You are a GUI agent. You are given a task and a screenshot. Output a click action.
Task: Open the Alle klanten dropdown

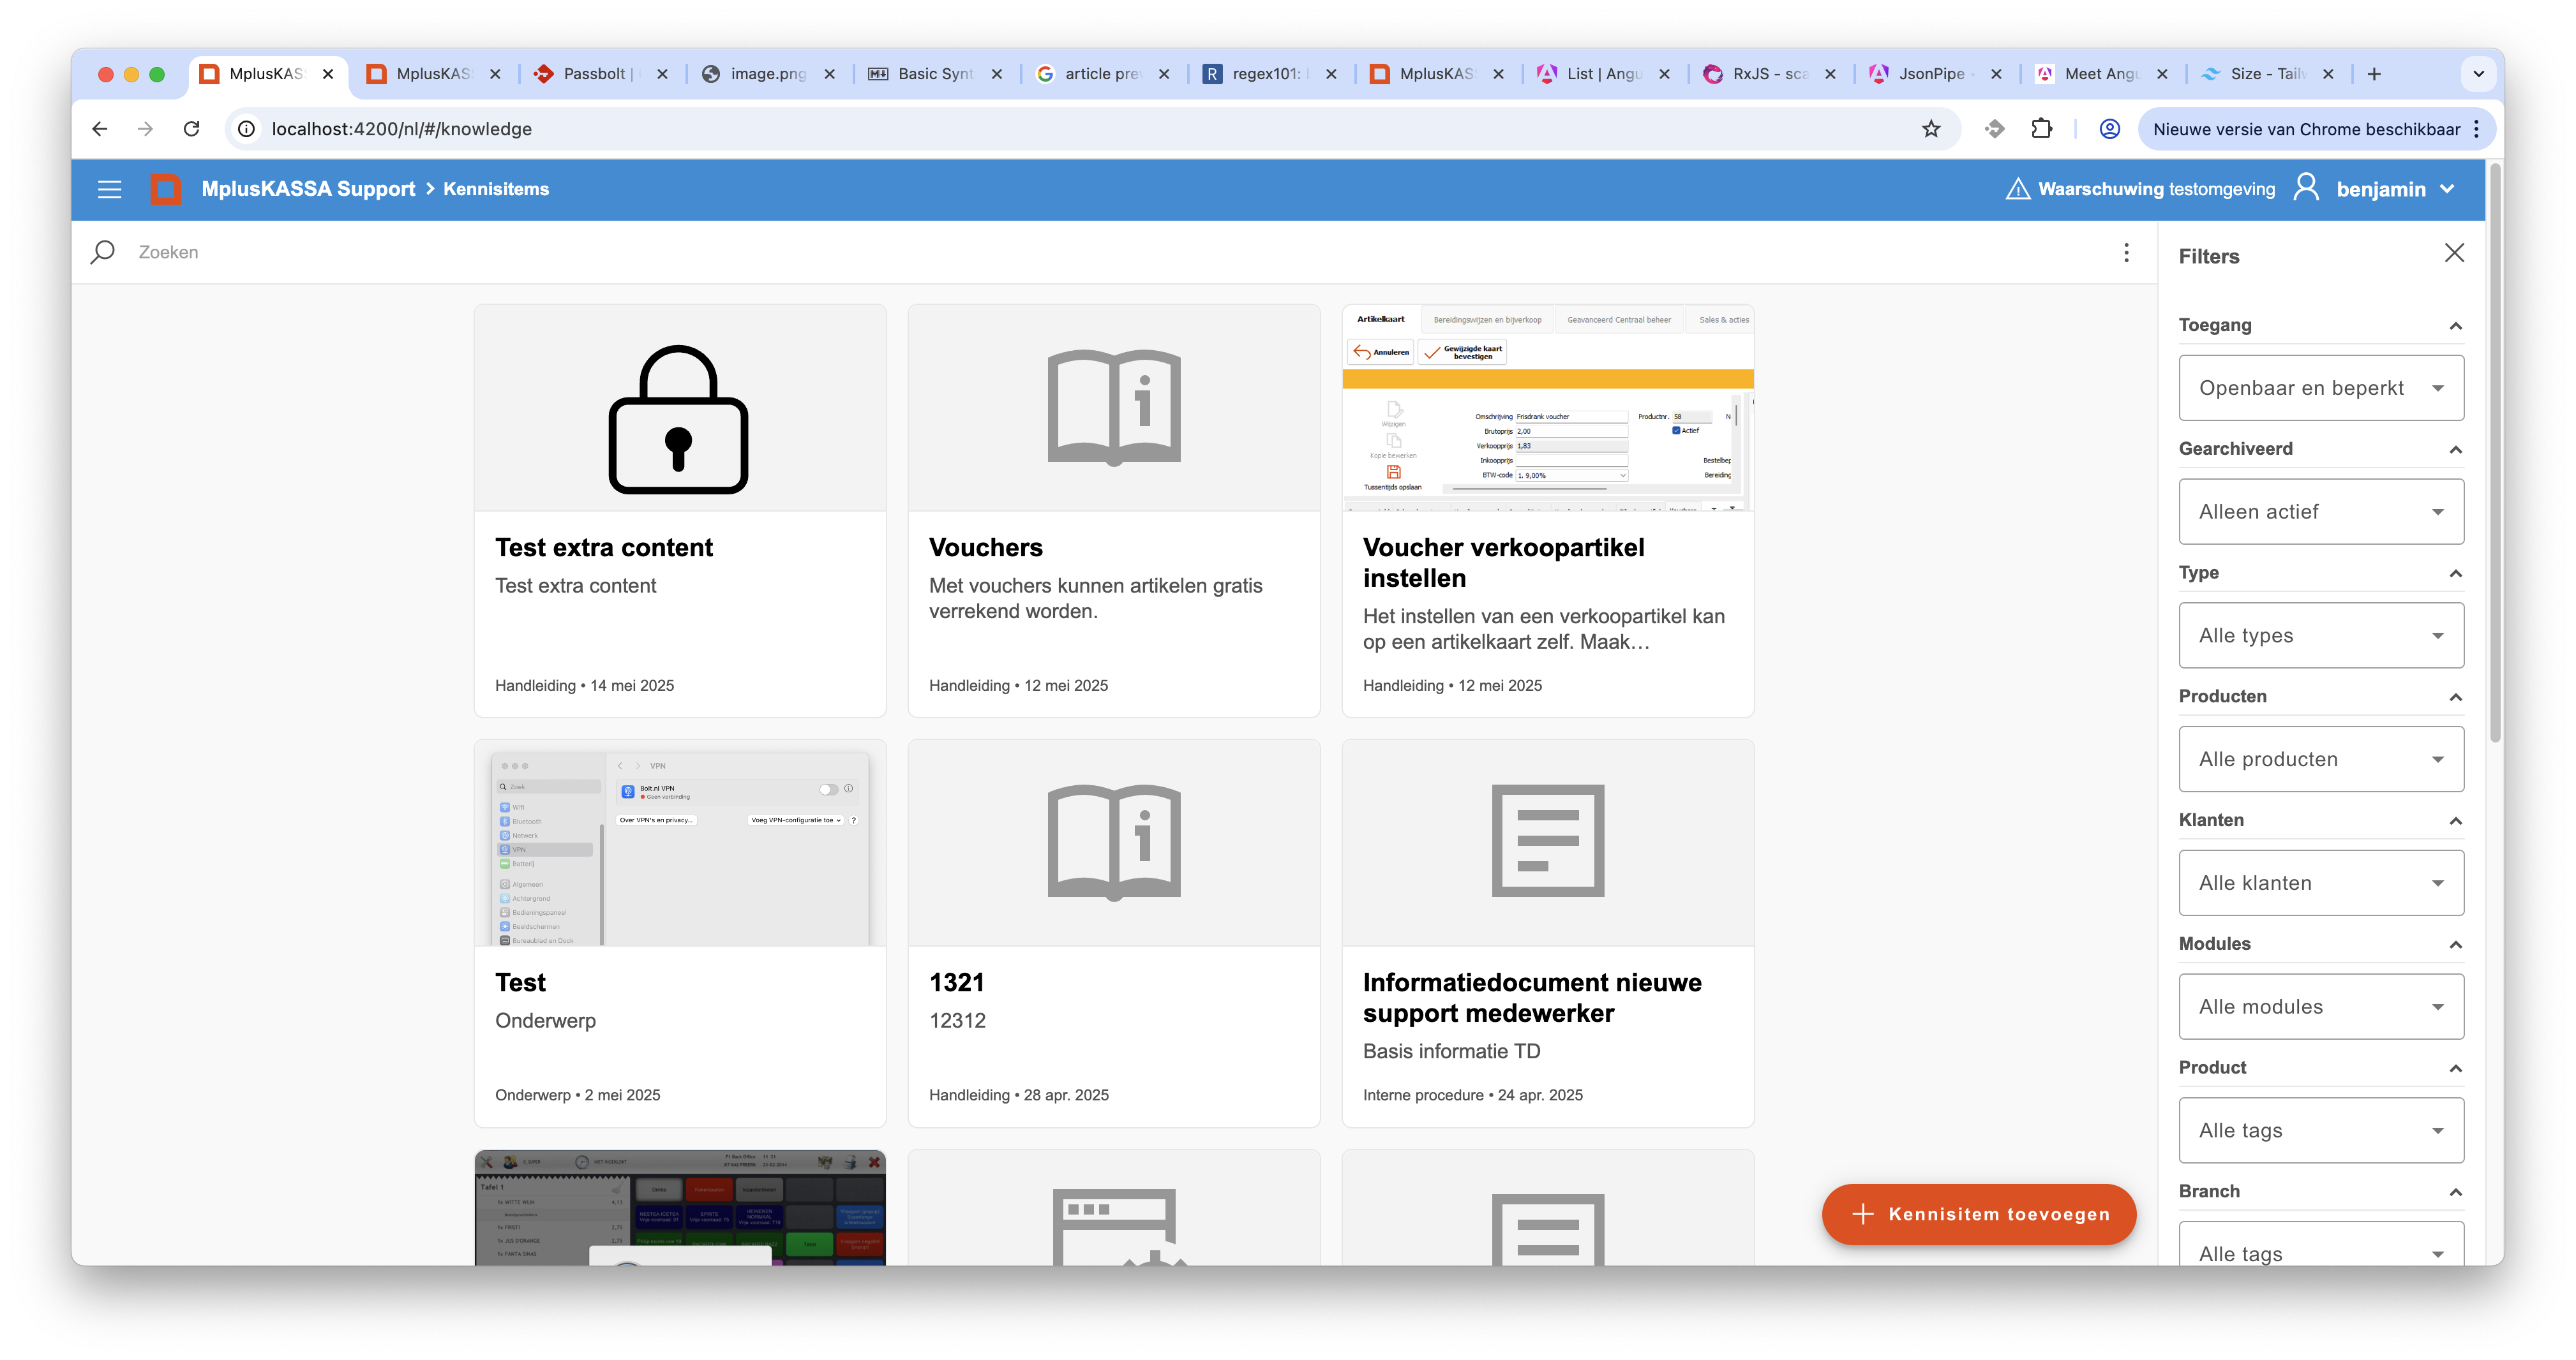click(2321, 883)
